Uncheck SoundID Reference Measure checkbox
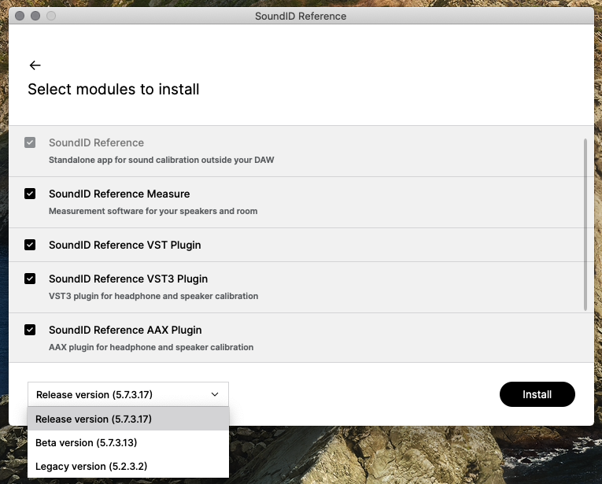This screenshot has width=602, height=484. 30,194
